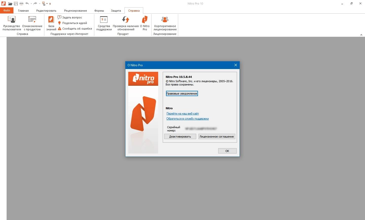The height and width of the screenshot is (220, 365).
Task: Click the blurred serial number value
Action: [x=201, y=129]
